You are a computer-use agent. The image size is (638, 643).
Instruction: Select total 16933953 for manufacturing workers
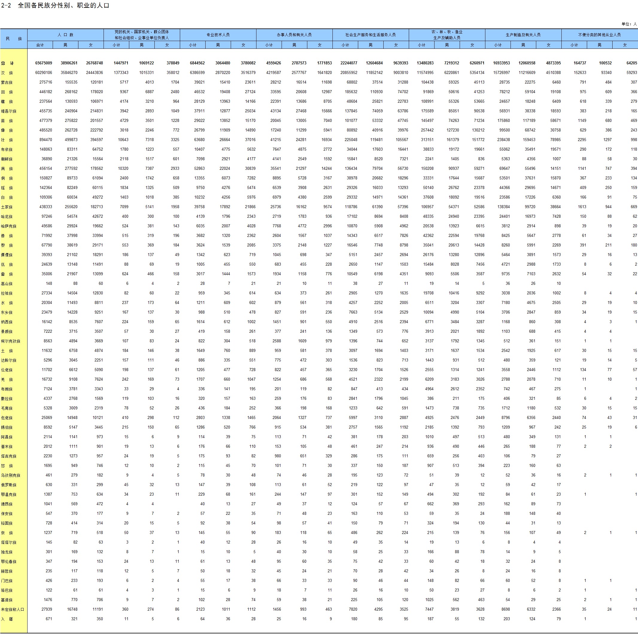[x=501, y=63]
